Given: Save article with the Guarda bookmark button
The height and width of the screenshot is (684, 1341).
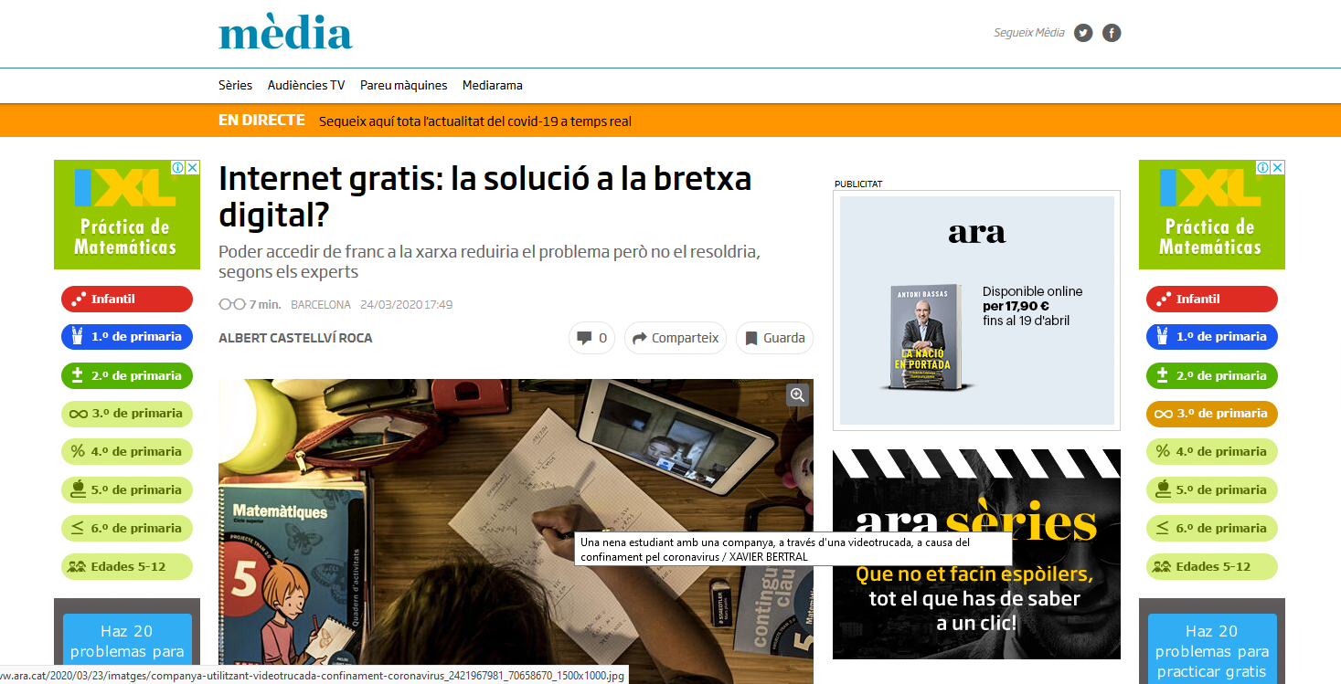Looking at the screenshot, I should click(x=774, y=338).
